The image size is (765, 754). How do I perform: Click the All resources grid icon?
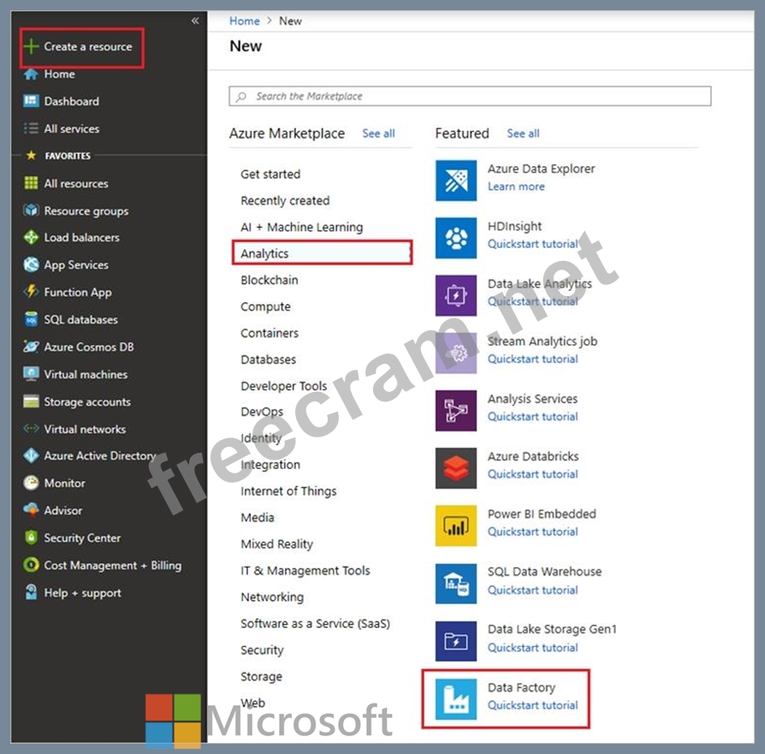(31, 183)
